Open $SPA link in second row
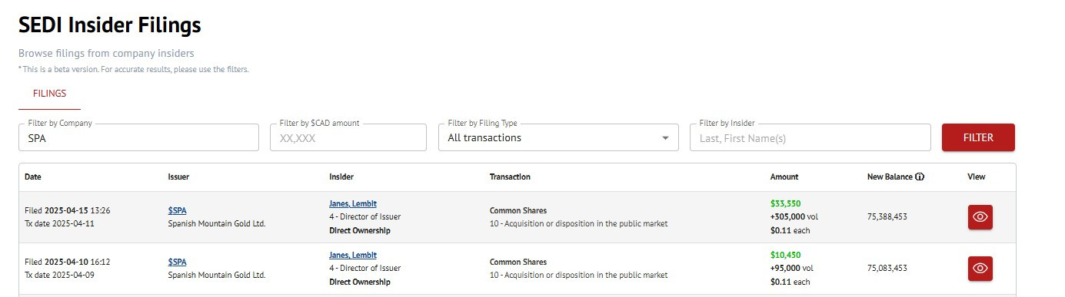This screenshot has width=1065, height=297. (x=177, y=262)
